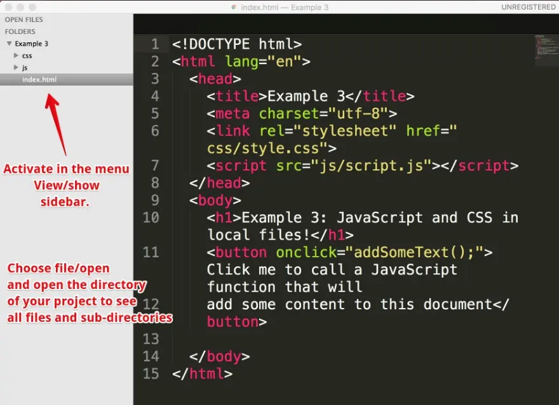Click line number 10 in gutter
The image size is (559, 405).
151,217
